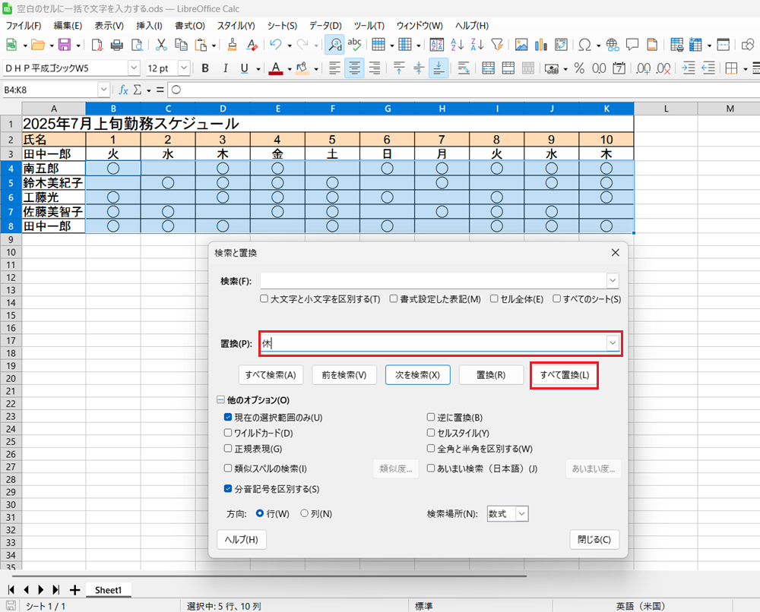Click the 置換(R) button

(491, 375)
